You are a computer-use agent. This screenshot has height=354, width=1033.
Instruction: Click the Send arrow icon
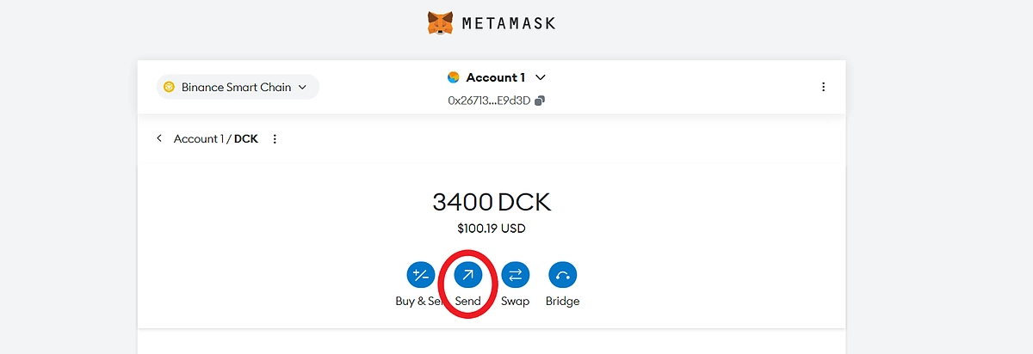pyautogui.click(x=468, y=275)
